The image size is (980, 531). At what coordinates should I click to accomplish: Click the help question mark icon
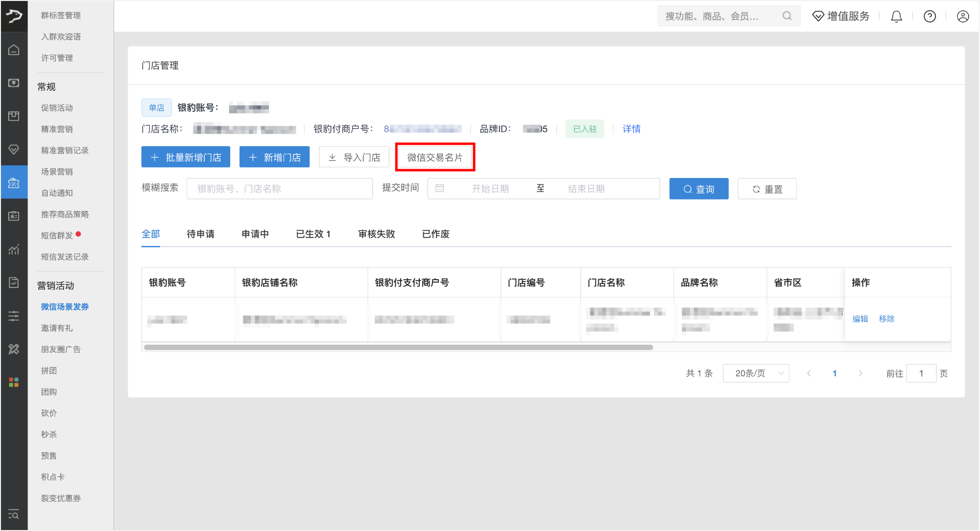(929, 17)
